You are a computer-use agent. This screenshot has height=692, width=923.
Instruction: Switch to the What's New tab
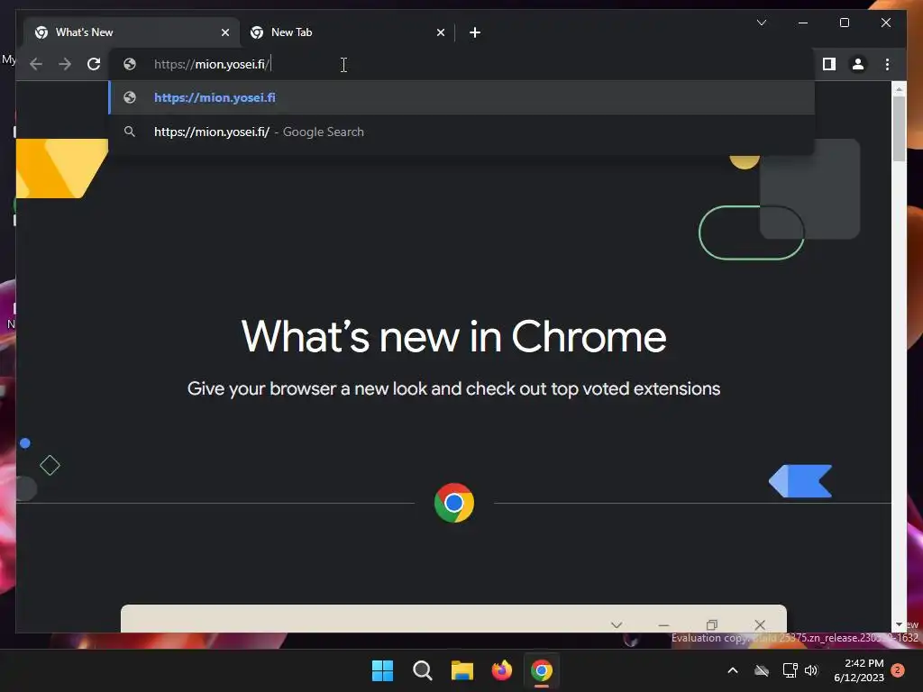coord(132,32)
